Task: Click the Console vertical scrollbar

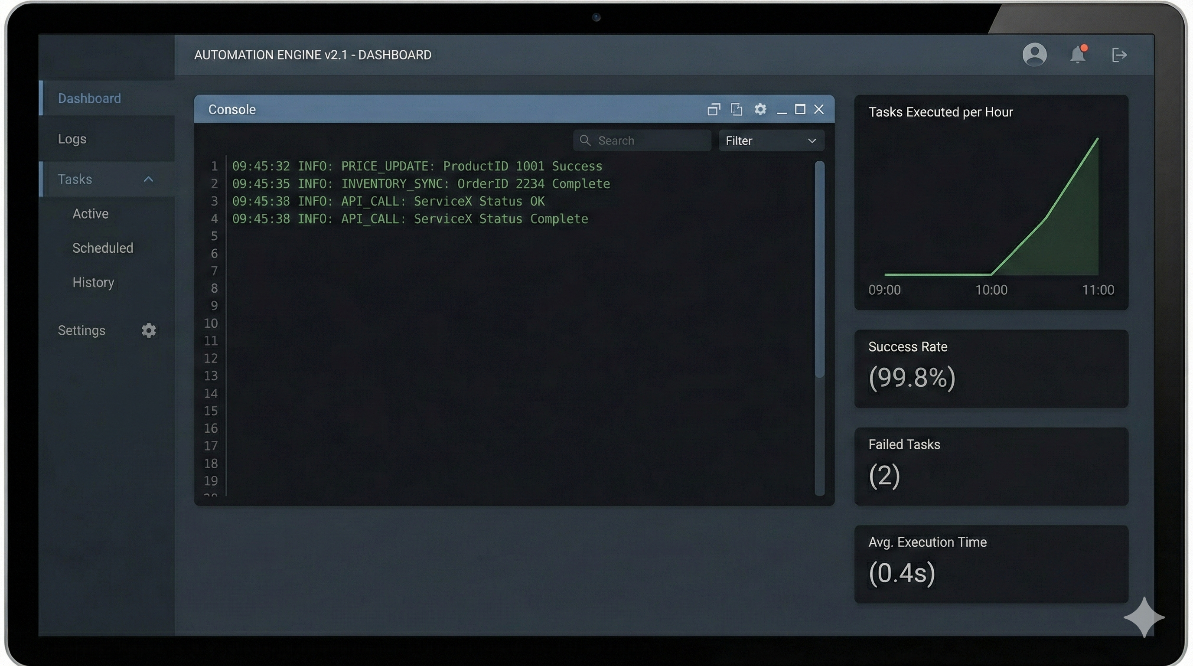Action: [819, 269]
